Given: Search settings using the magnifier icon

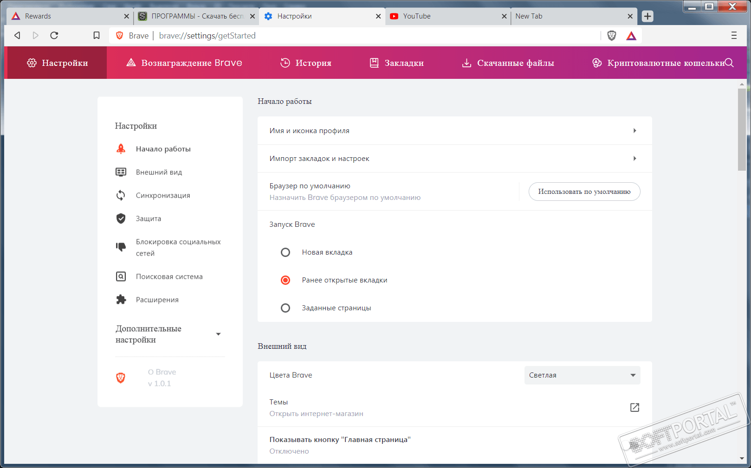Looking at the screenshot, I should point(729,63).
